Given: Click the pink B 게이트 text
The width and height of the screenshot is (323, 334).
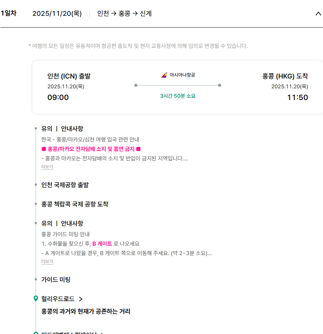Looking at the screenshot, I should point(102,243).
